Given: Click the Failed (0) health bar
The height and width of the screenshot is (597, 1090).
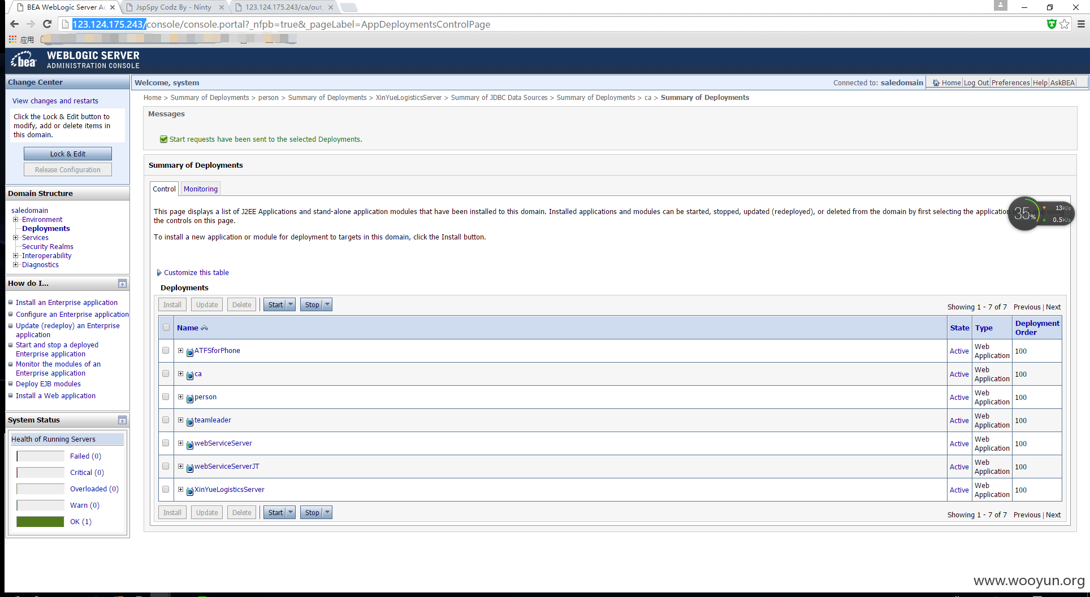Looking at the screenshot, I should [x=40, y=456].
